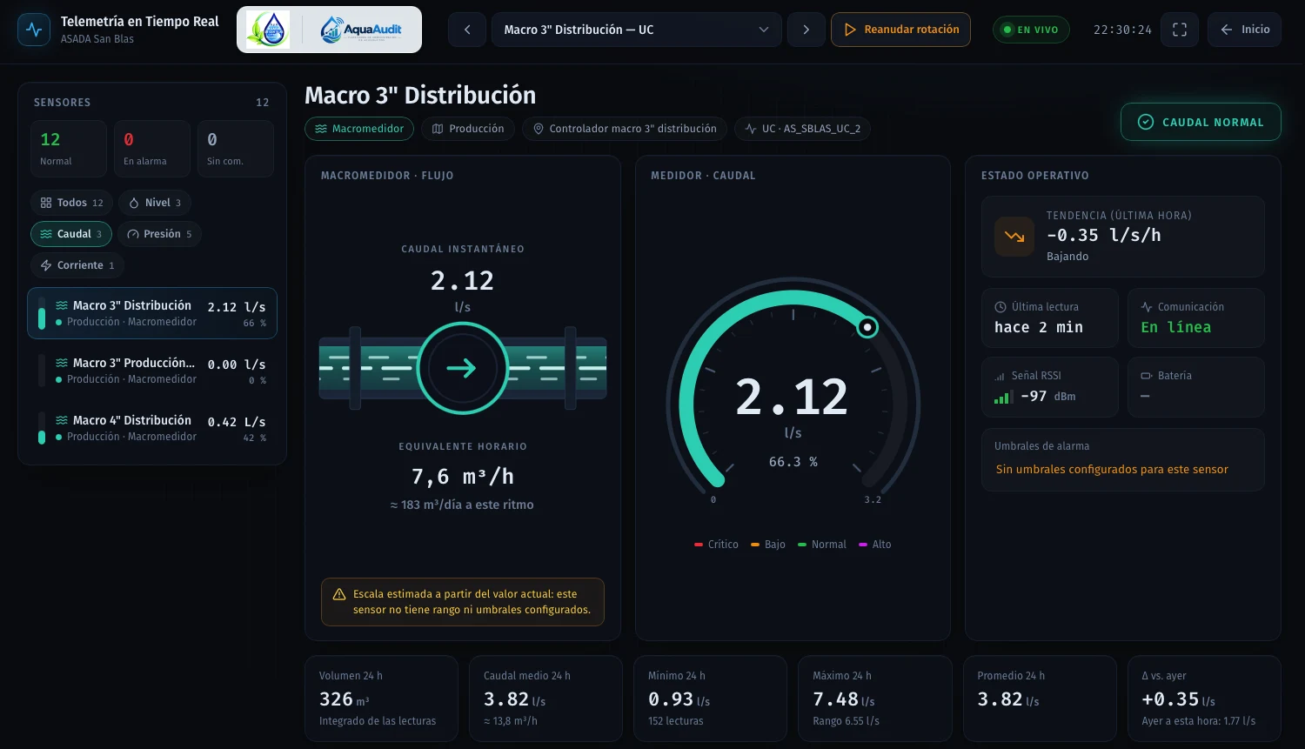This screenshot has height=749, width=1305.
Task: Click 'Sin umbrales configurados para este sensor' text
Action: click(x=1112, y=470)
